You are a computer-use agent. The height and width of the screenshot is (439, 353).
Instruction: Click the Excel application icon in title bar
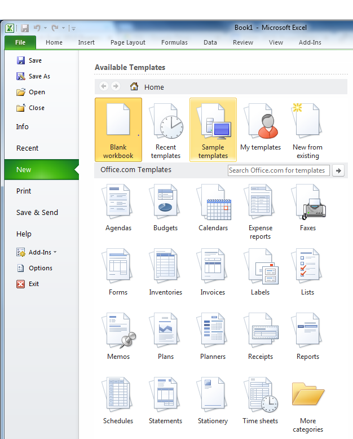[x=10, y=28]
